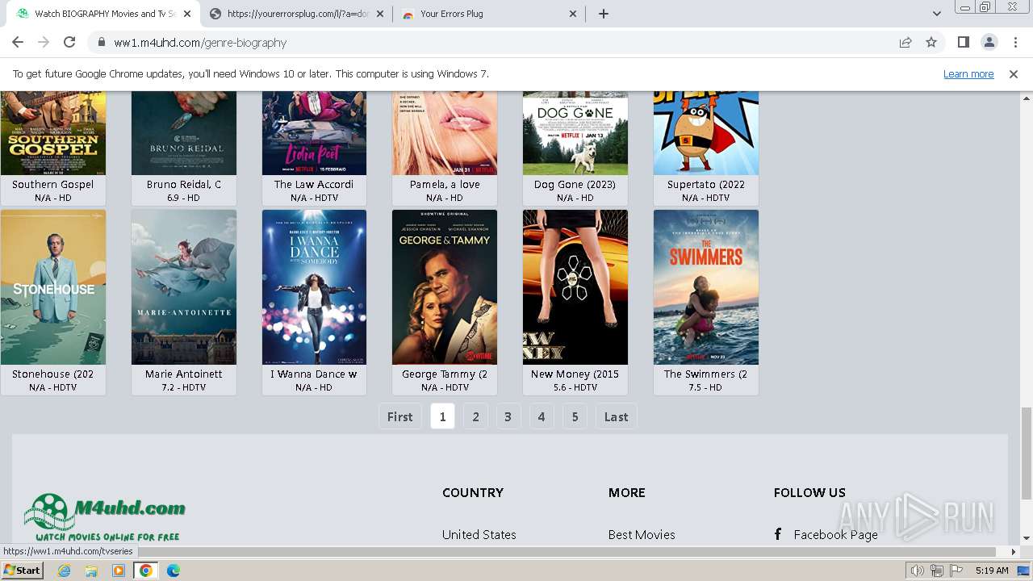The height and width of the screenshot is (581, 1033).
Task: Toggle the browser side panel icon
Action: [x=963, y=43]
